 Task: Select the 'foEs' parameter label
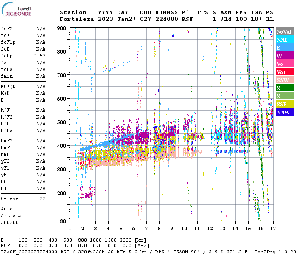click(x=7, y=69)
